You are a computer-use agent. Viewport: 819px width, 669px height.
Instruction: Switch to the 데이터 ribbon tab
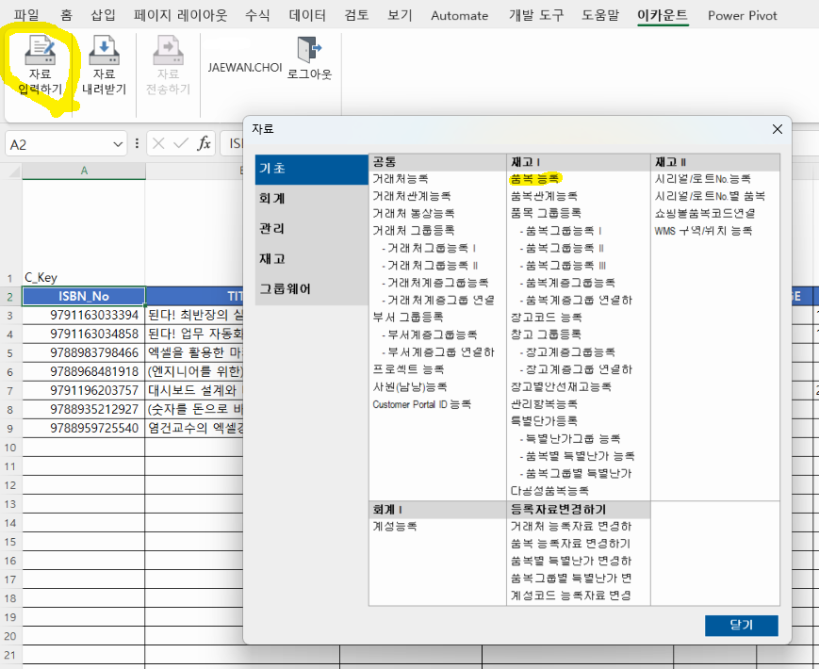(307, 15)
